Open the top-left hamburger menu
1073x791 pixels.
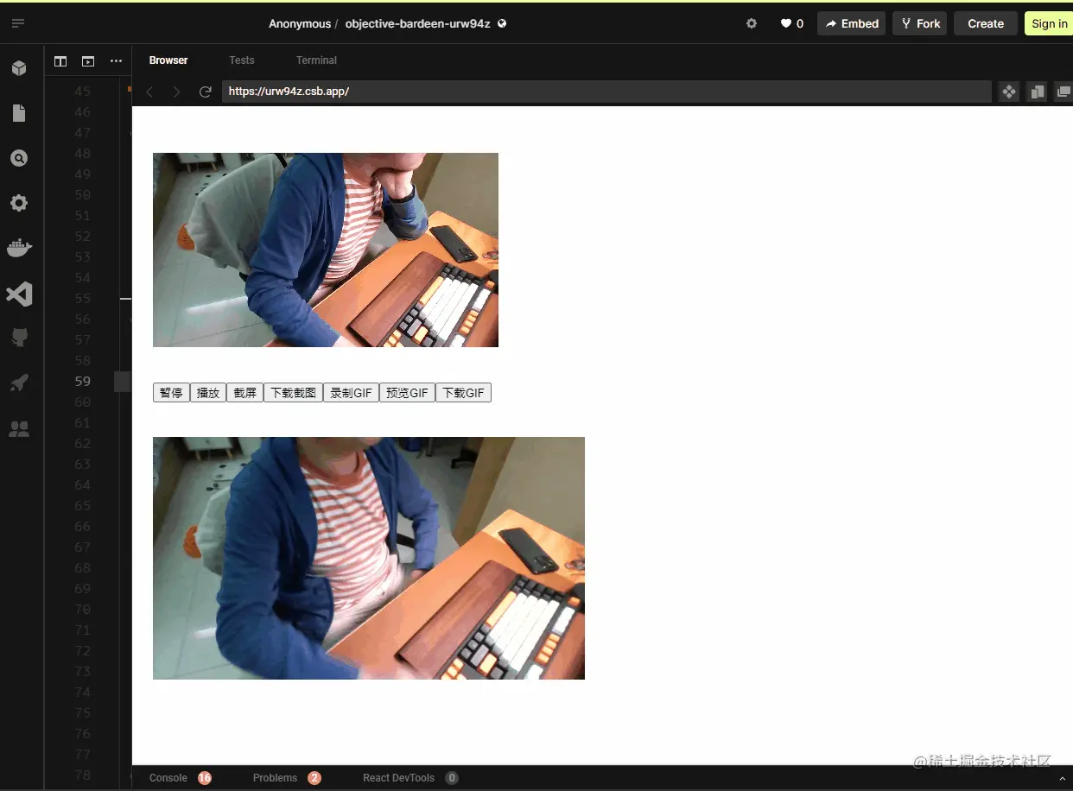point(17,22)
